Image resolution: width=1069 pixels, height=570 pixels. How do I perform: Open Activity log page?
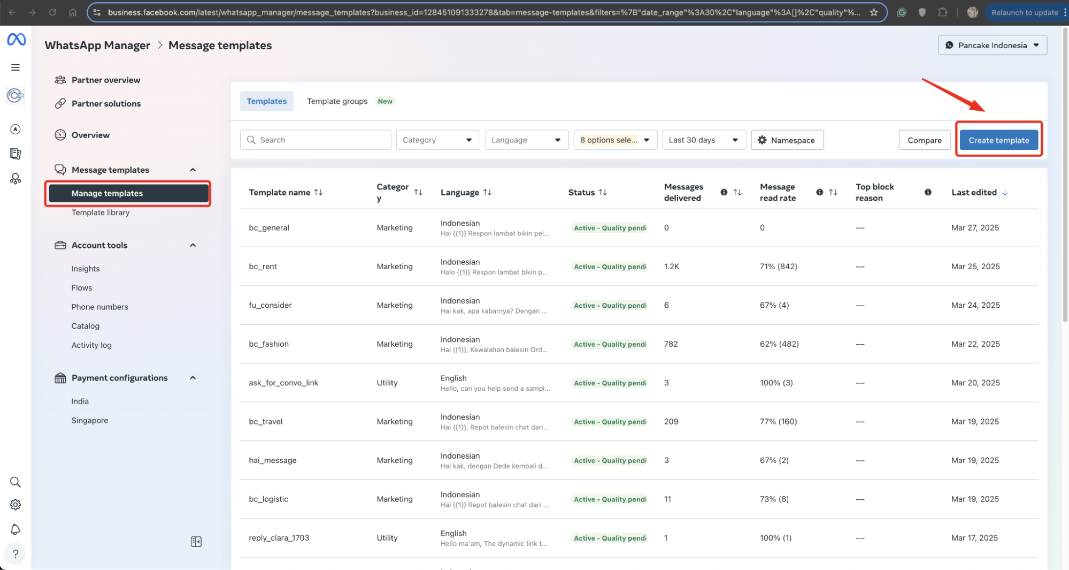click(91, 345)
